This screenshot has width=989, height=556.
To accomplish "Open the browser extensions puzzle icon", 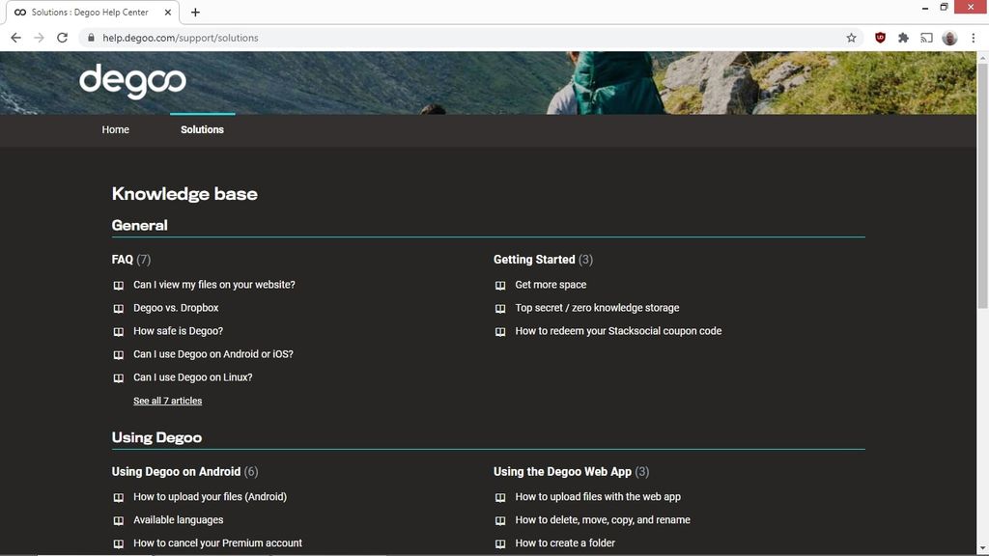I will 903,38.
